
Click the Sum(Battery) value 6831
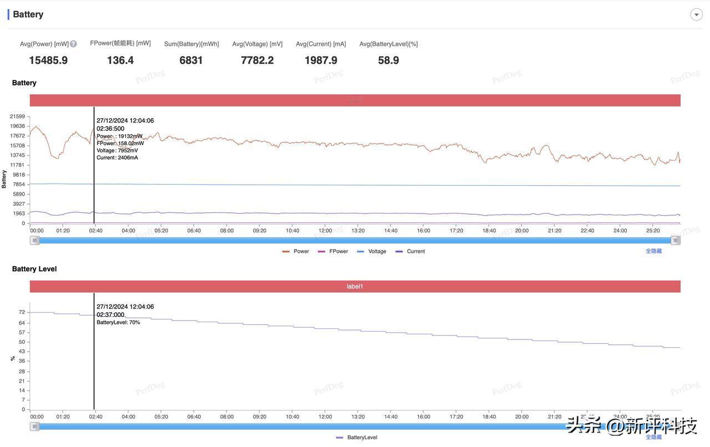[191, 60]
